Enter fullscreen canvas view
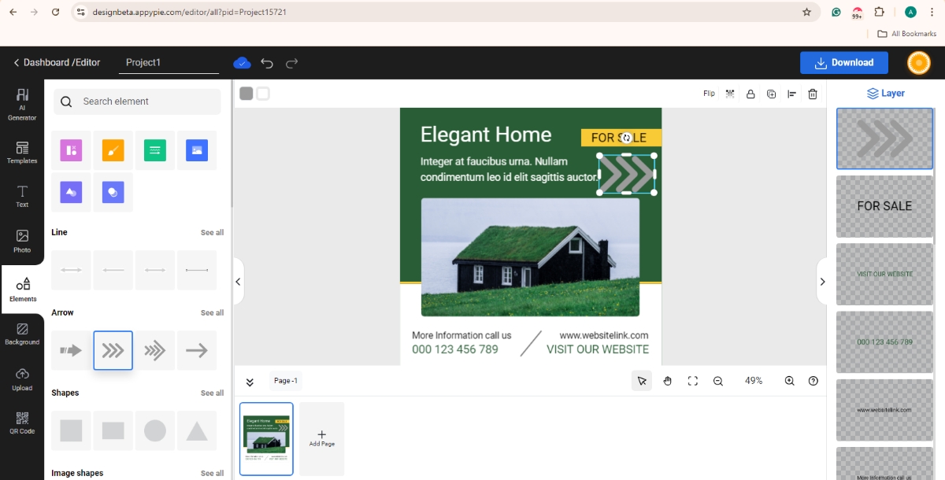Screen dimensions: 945x480 point(692,381)
